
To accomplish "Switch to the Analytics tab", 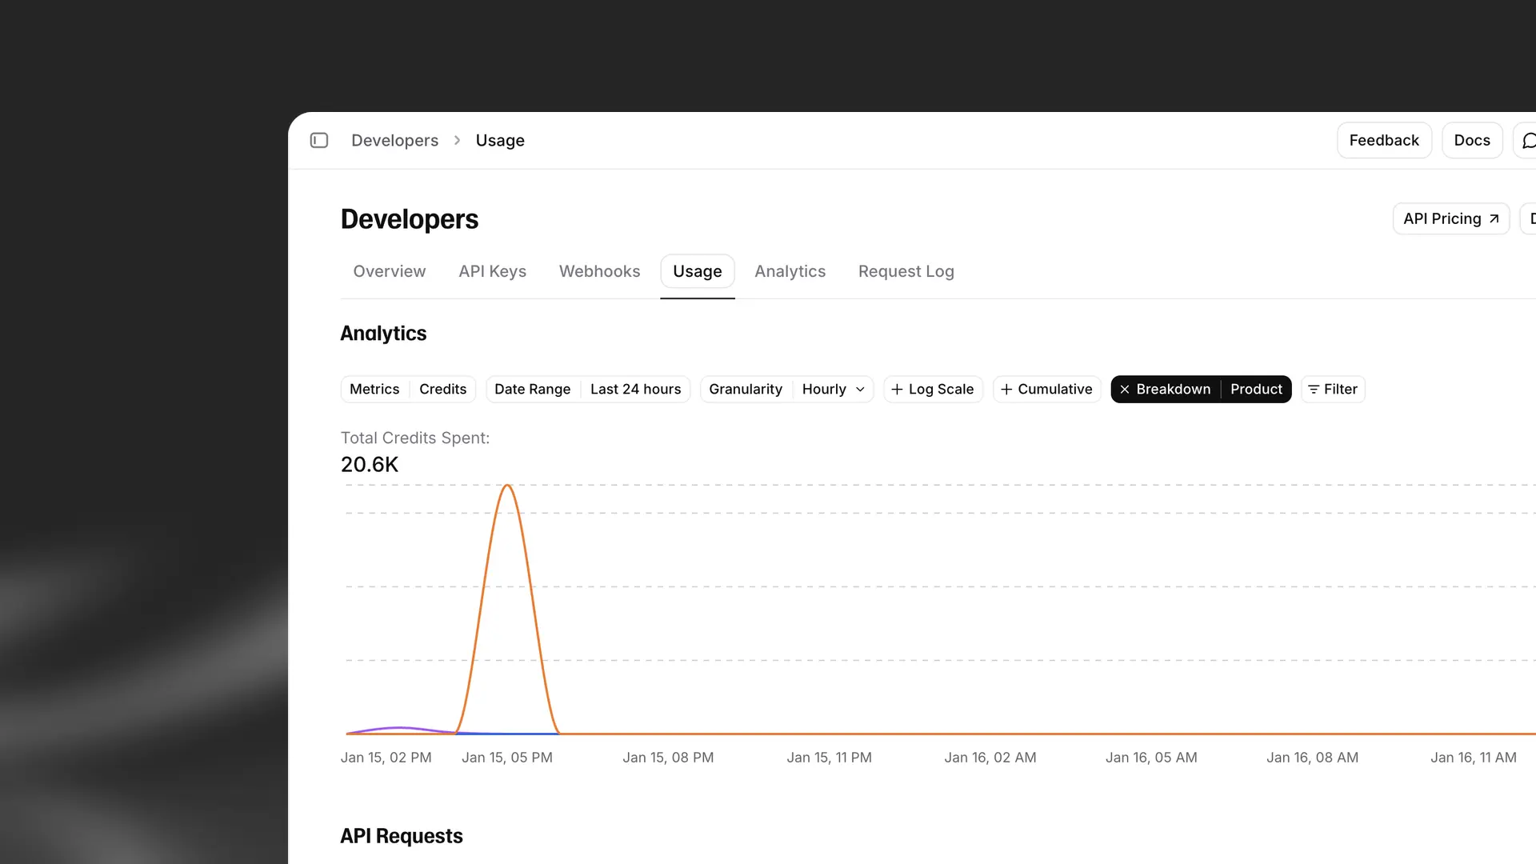I will pyautogui.click(x=790, y=271).
